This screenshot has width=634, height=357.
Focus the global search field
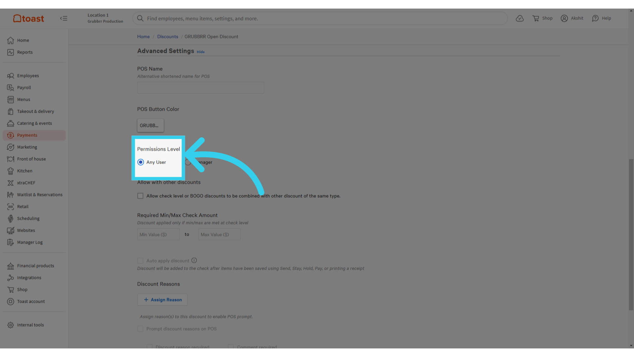coord(320,19)
